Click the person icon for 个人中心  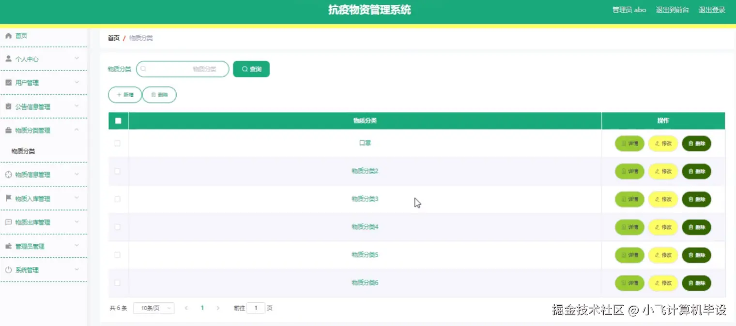point(8,59)
